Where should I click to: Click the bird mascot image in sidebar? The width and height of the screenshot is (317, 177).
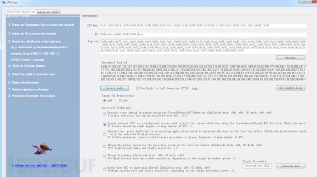(42, 149)
